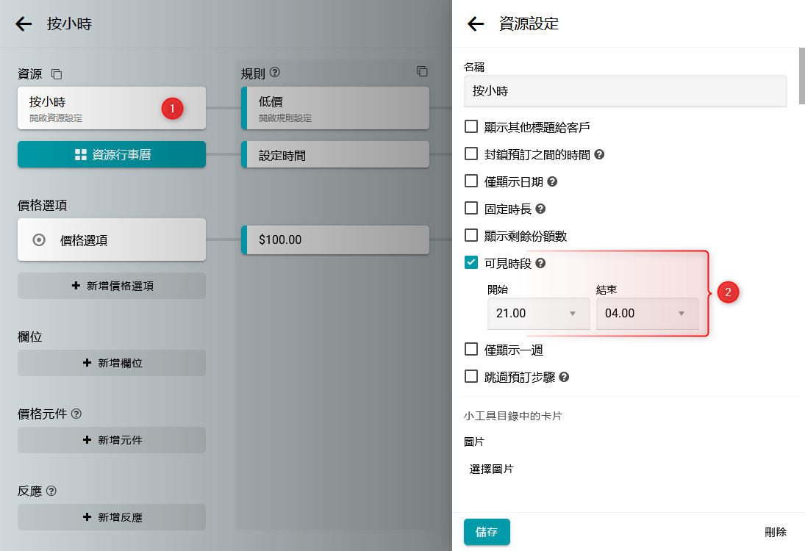This screenshot has height=551, width=805.
Task: Open the 資源行事曆 calendar button
Action: [112, 155]
